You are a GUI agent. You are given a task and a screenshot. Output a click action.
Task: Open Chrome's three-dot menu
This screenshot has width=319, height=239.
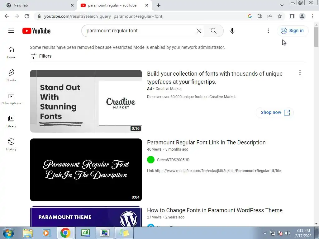coord(312,16)
